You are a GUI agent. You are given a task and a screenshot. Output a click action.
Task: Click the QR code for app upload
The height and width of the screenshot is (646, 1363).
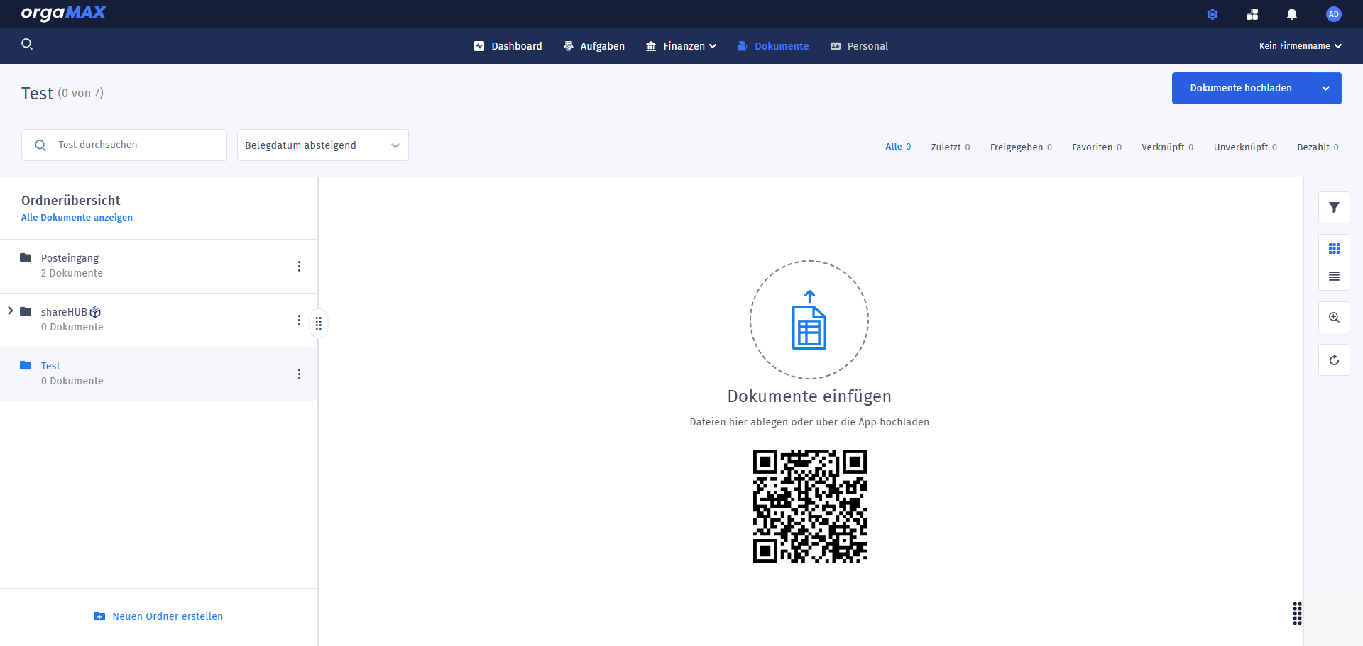(x=810, y=506)
